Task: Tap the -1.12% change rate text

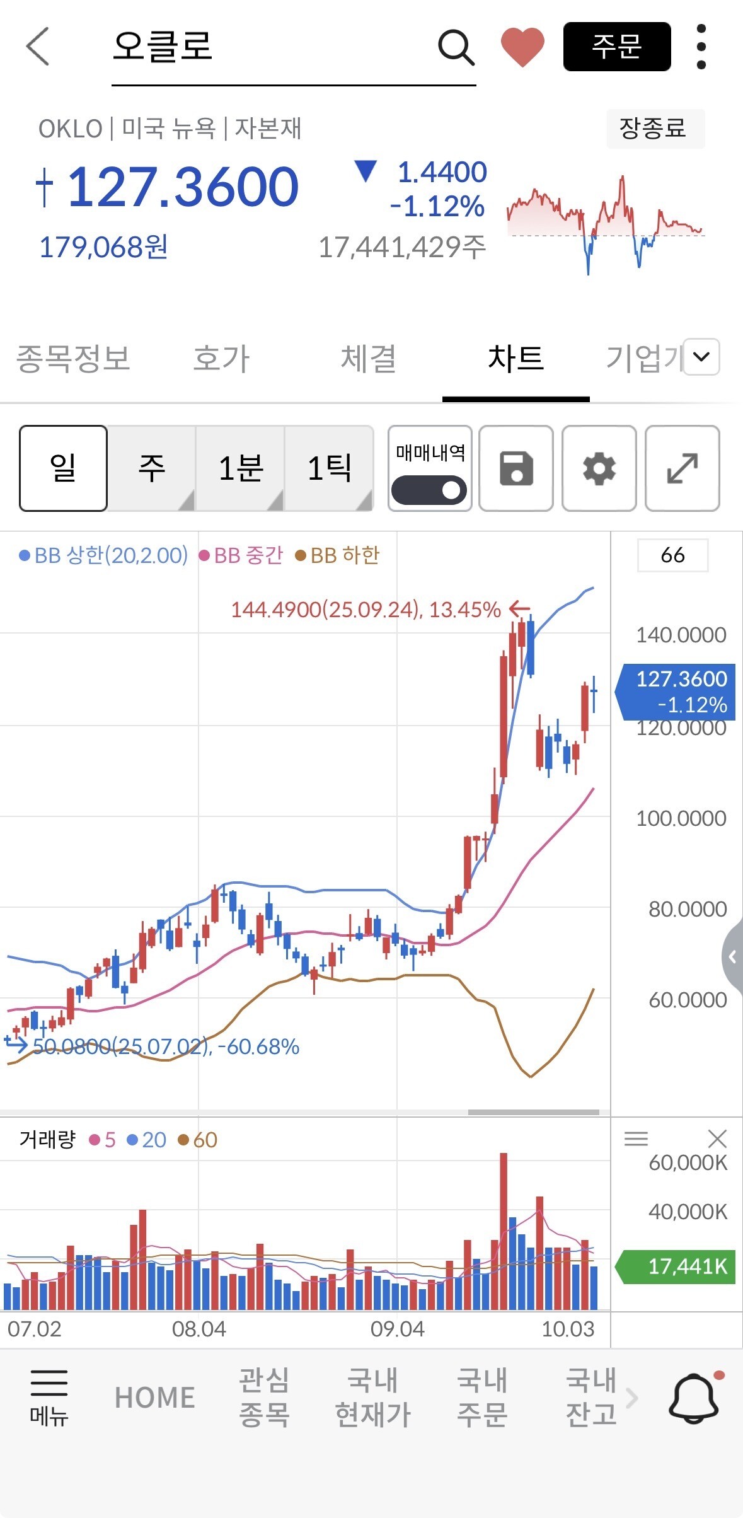Action: pos(437,207)
